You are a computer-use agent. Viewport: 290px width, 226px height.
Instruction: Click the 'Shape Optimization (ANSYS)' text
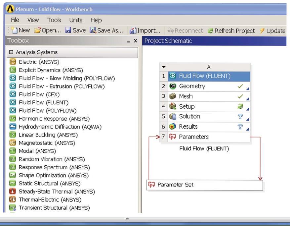54,175
